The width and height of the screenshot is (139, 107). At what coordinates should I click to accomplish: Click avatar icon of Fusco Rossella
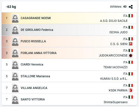coord(15,41)
